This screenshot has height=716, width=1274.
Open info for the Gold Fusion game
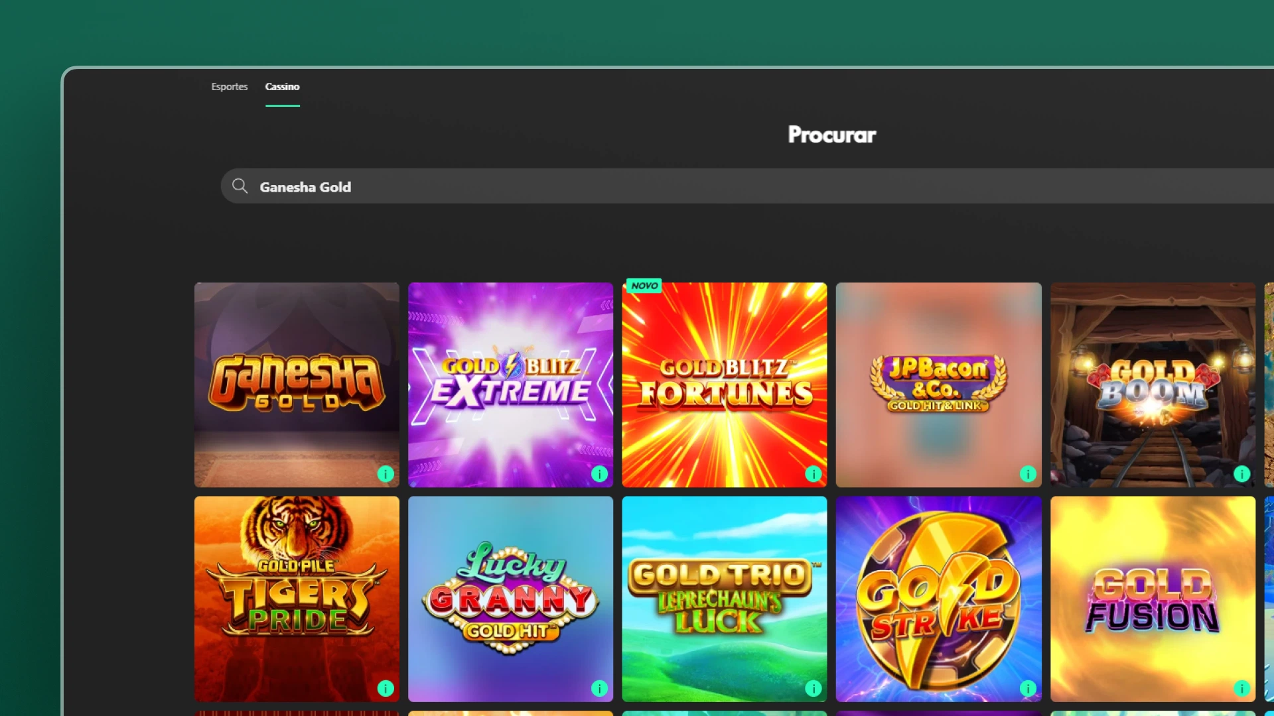tap(1241, 688)
